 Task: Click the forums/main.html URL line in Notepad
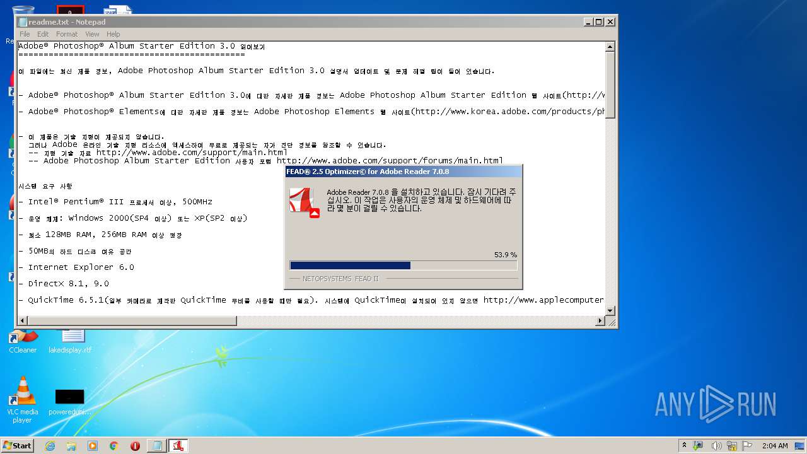[x=265, y=161]
